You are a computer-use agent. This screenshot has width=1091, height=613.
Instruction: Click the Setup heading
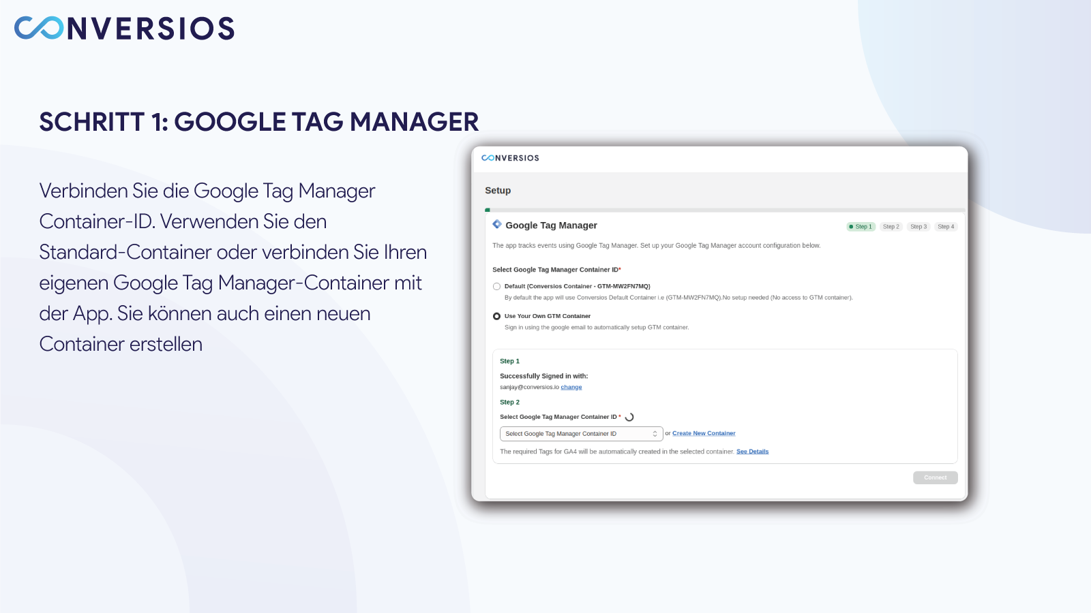pyautogui.click(x=498, y=191)
